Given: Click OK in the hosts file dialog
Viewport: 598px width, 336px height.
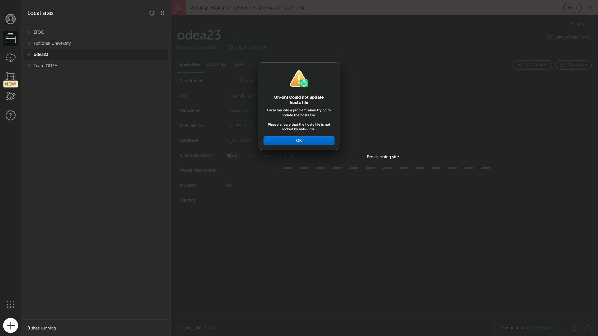Looking at the screenshot, I should pos(299,141).
